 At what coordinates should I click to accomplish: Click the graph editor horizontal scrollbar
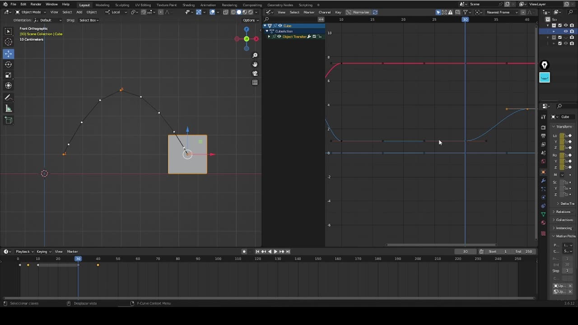click(x=441, y=245)
